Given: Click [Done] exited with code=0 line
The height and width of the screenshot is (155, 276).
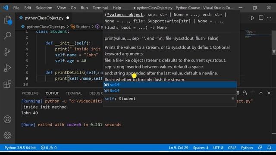Looking at the screenshot, I should 71,124.
